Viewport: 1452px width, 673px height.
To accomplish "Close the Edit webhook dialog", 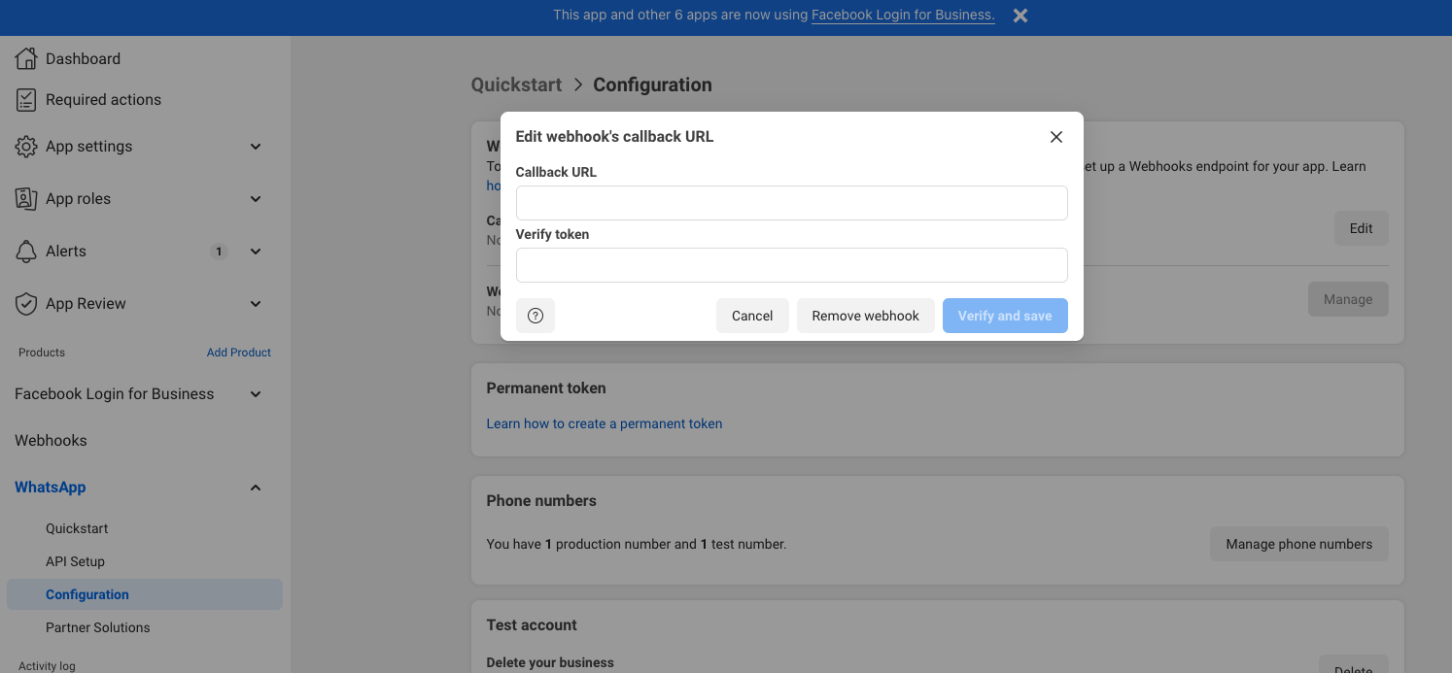I will [1056, 137].
